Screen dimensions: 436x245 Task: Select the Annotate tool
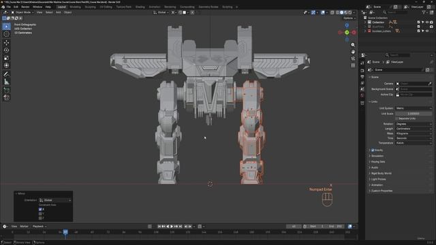click(6, 74)
